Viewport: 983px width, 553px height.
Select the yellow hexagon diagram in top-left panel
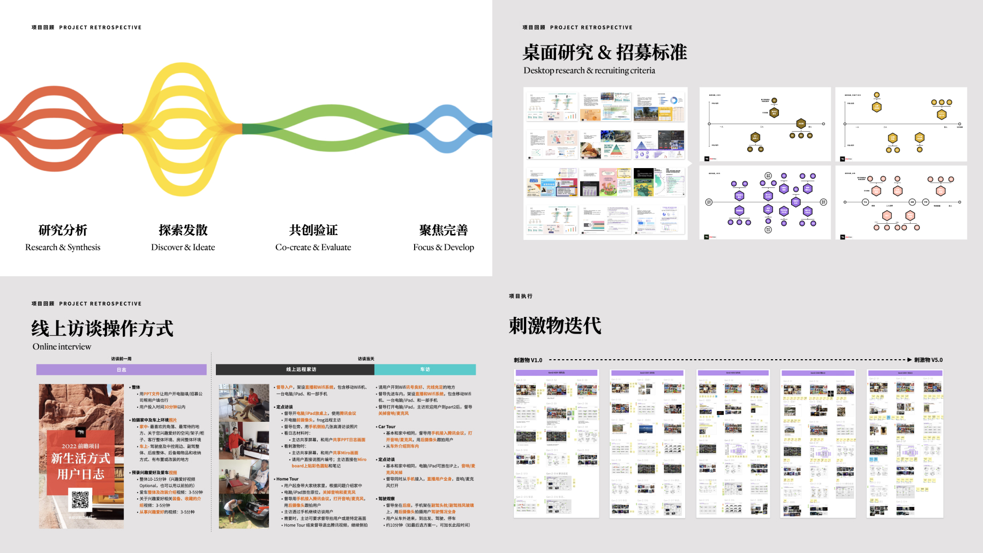(x=764, y=124)
